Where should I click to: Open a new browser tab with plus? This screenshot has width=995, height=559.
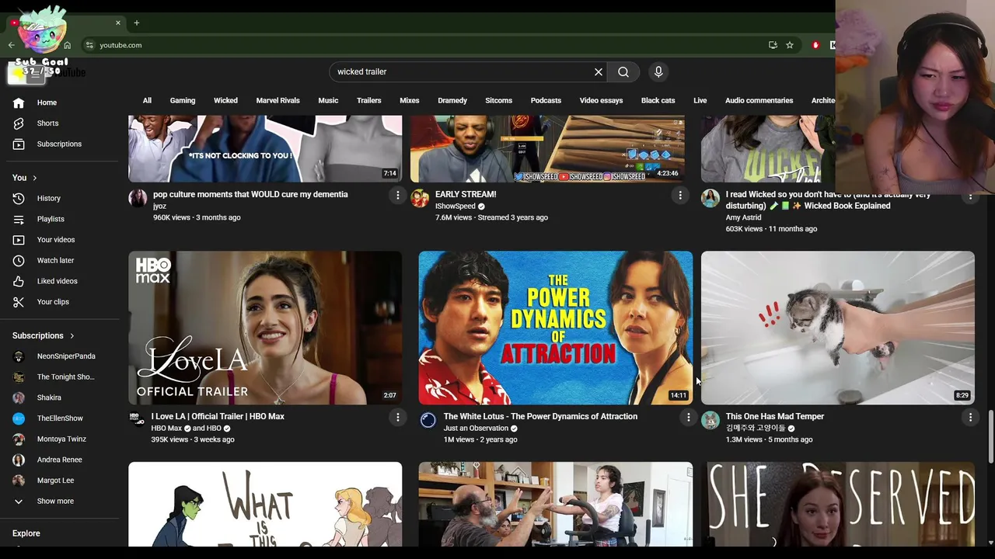136,23
